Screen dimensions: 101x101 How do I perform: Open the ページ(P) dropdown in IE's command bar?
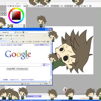29,42
